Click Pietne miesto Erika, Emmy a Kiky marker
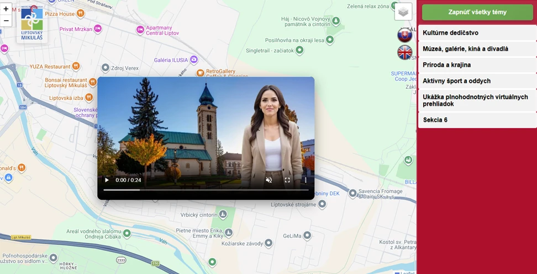This screenshot has height=274, width=537. pos(228,233)
